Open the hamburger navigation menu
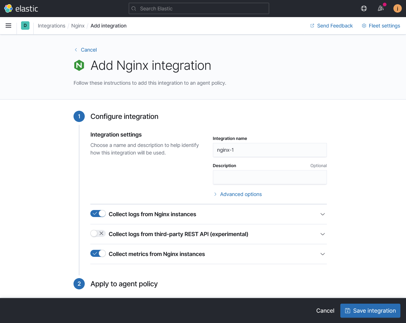The height and width of the screenshot is (323, 406). pyautogui.click(x=8, y=26)
